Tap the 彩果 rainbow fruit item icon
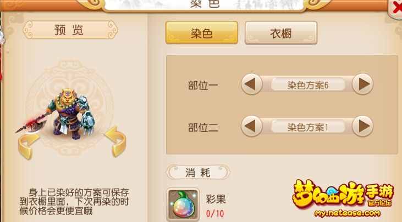This screenshot has height=222, width=402. pyautogui.click(x=183, y=204)
